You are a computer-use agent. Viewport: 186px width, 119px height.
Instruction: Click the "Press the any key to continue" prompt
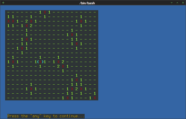click(46, 116)
